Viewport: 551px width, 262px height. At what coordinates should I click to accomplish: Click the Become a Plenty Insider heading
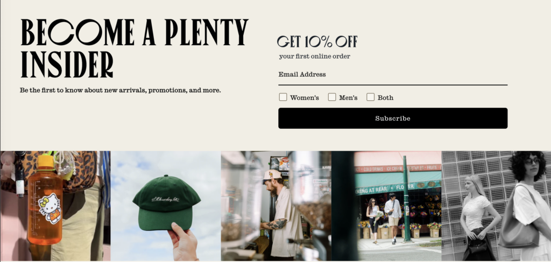coord(134,48)
